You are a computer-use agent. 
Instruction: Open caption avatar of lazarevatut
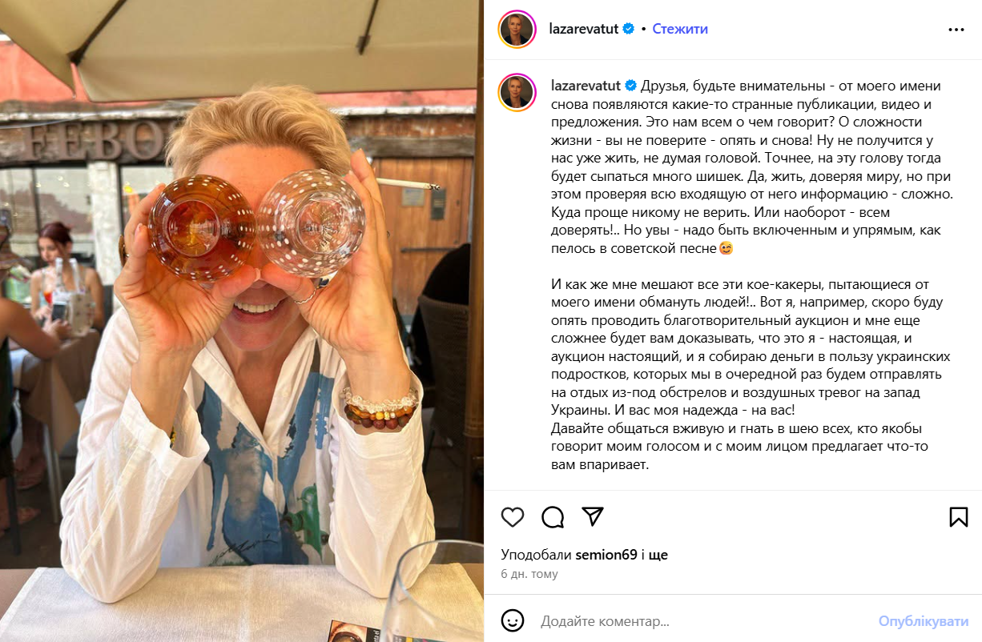pos(517,92)
